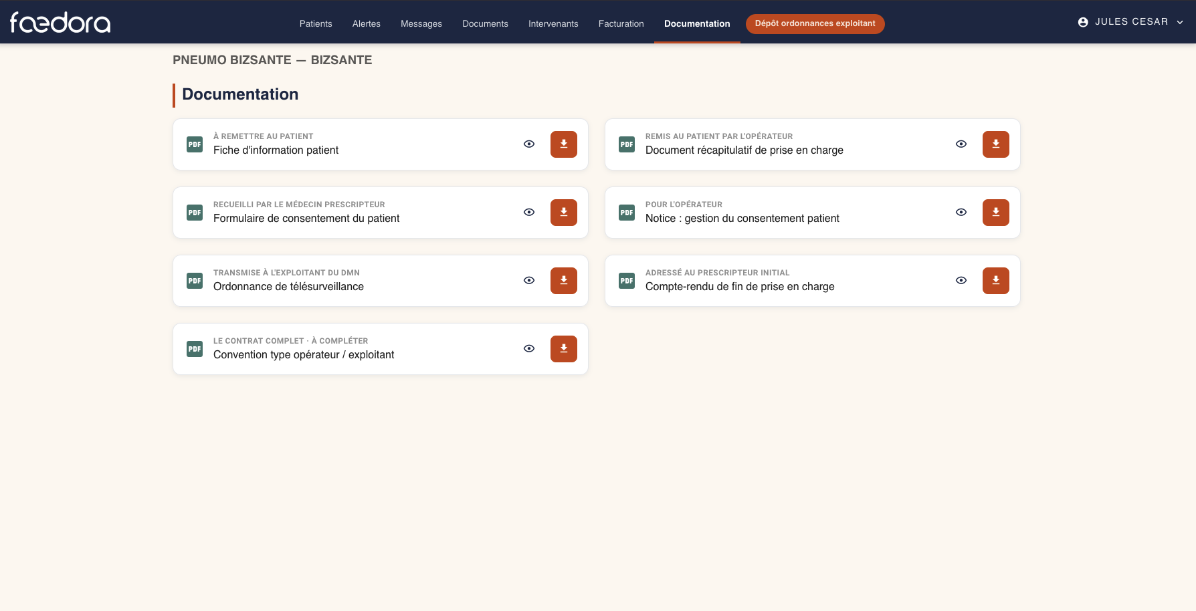This screenshot has width=1196, height=611.
Task: Open the Facturation tab
Action: [x=621, y=23]
